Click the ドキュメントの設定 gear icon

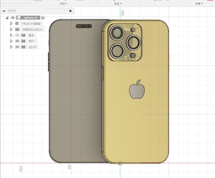point(17,23)
